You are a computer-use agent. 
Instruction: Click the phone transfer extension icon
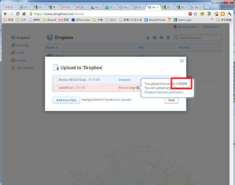click(x=216, y=14)
